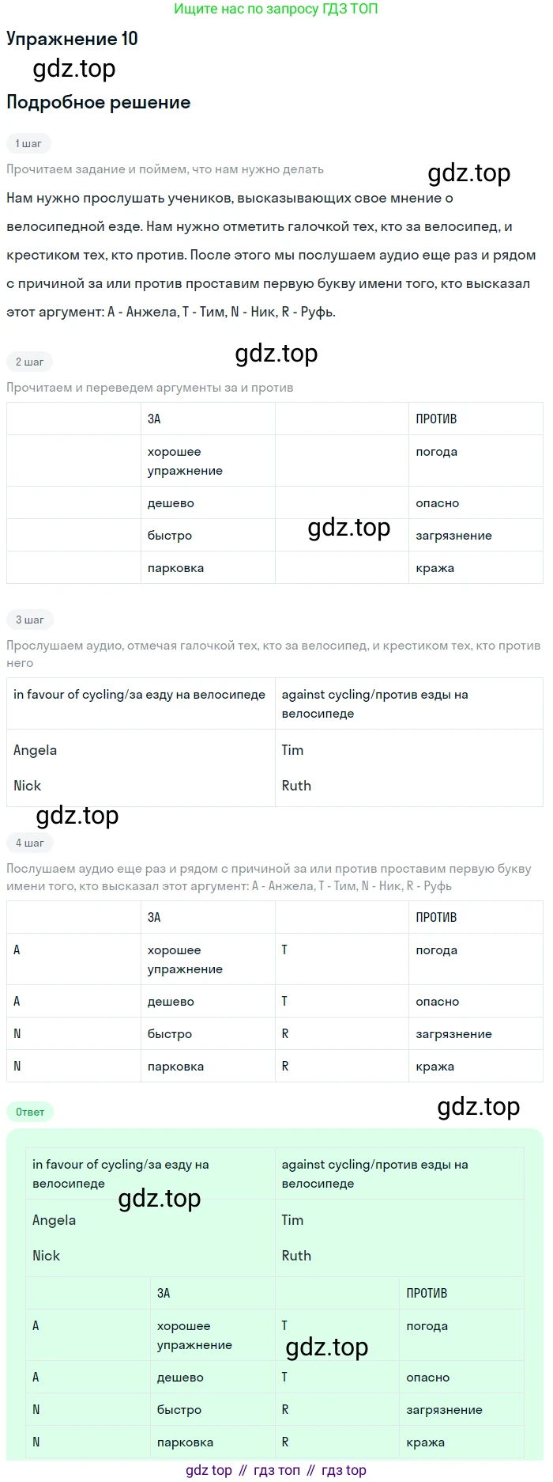
Task: Click the "1 шаг" step badge
Action: click(28, 143)
